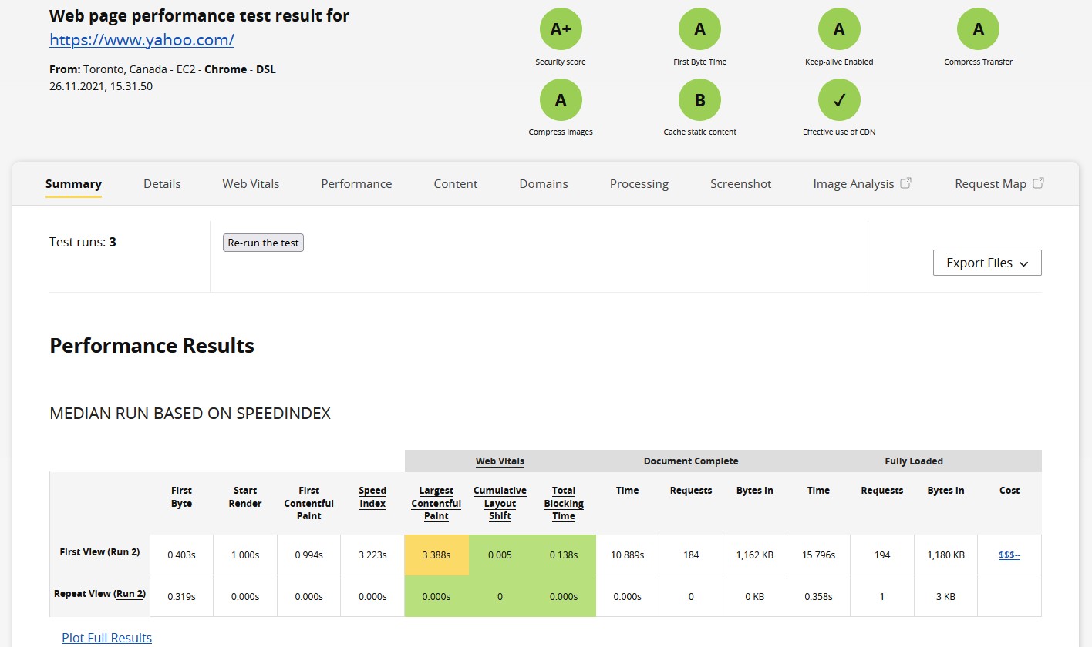The width and height of the screenshot is (1092, 647).
Task: Open the Processing tab
Action: (x=639, y=183)
